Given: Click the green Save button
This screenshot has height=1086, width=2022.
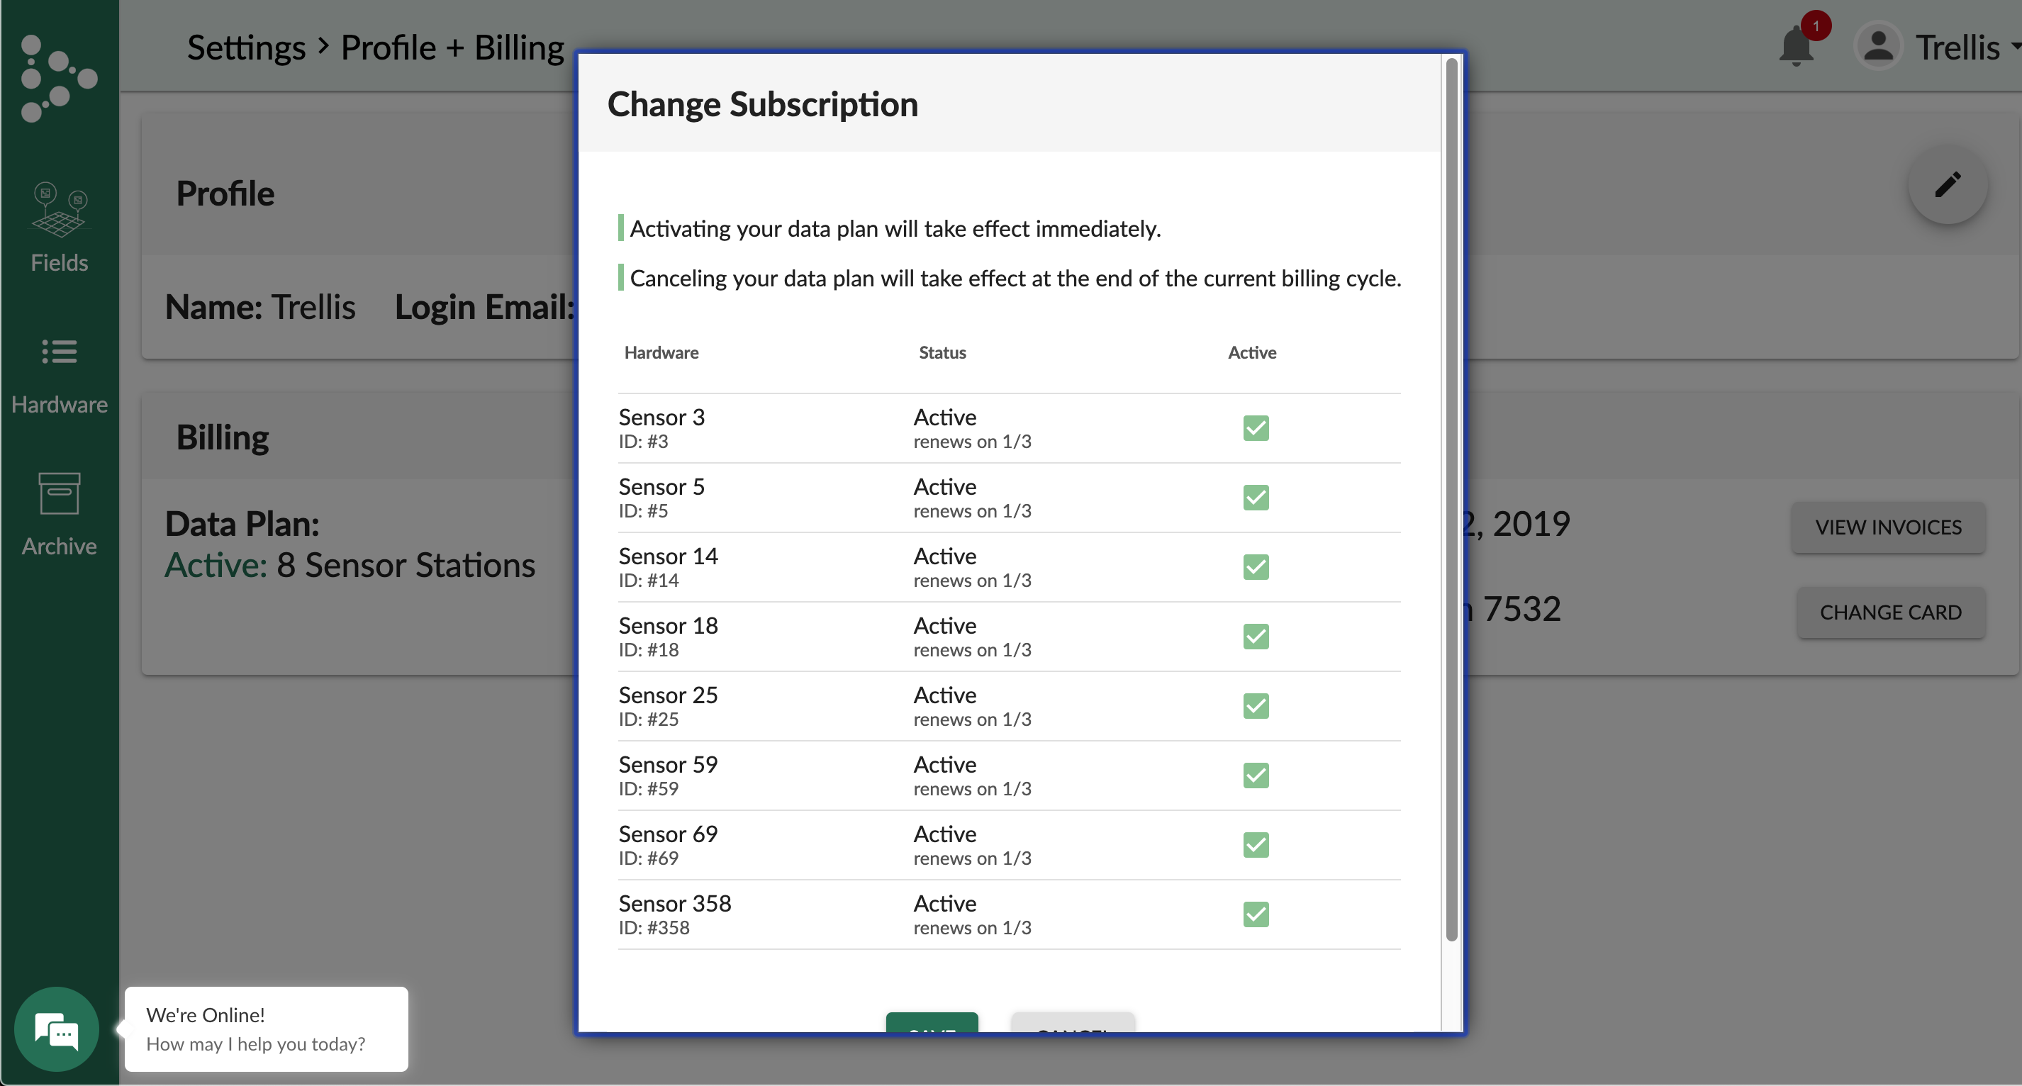Looking at the screenshot, I should pos(932,1022).
